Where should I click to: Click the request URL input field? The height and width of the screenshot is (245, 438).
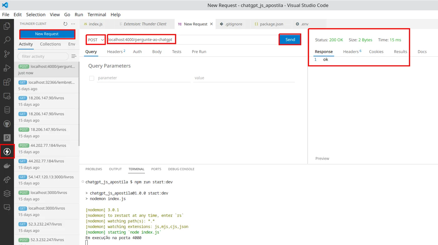click(x=192, y=40)
